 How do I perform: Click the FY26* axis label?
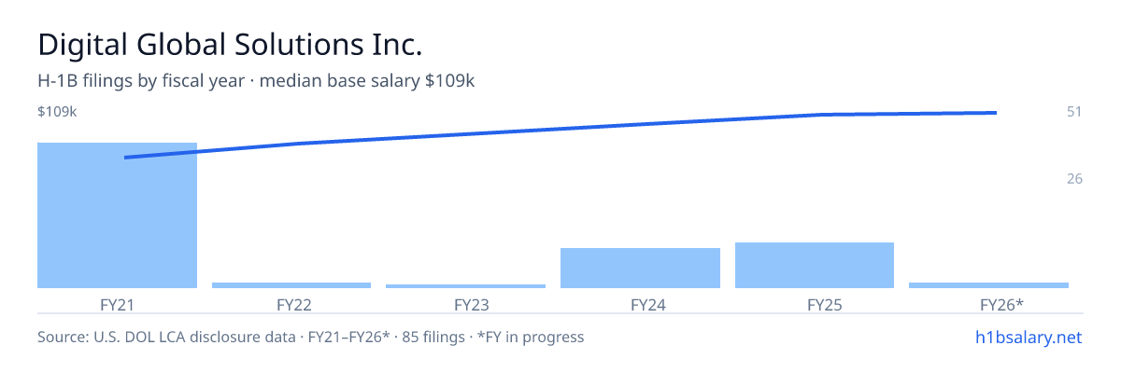click(x=1002, y=304)
